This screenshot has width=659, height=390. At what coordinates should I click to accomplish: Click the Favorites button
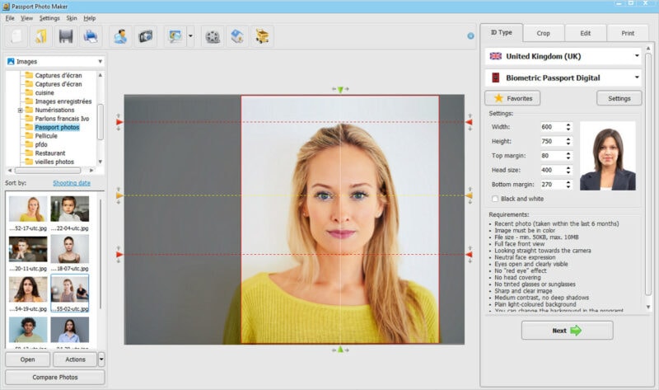point(512,98)
